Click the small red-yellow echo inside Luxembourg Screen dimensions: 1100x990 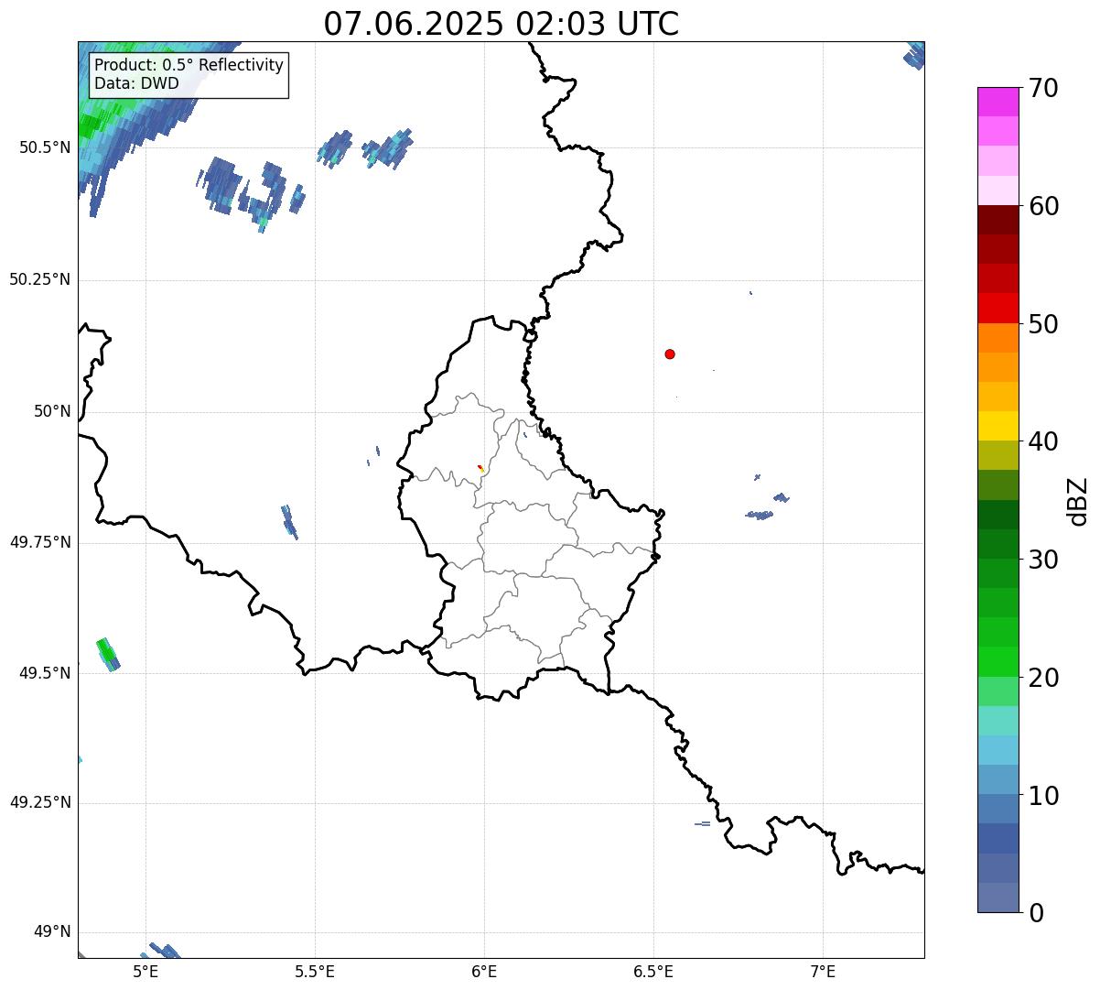(x=480, y=468)
